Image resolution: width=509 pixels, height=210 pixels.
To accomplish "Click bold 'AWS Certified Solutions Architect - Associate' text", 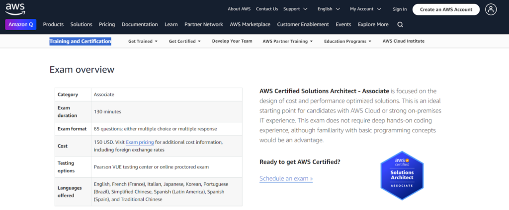I will (324, 91).
